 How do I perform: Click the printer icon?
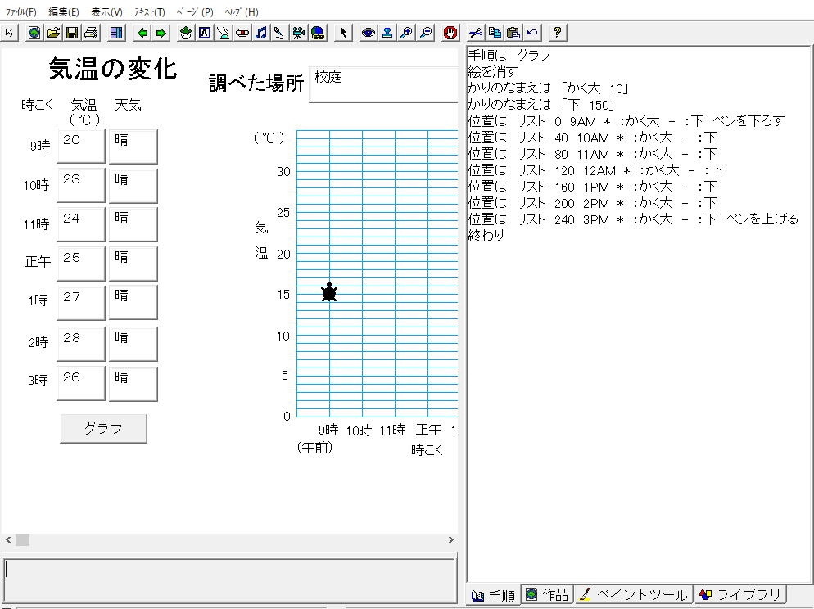tap(91, 33)
